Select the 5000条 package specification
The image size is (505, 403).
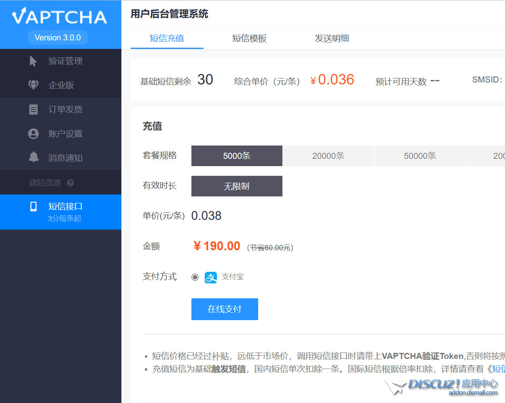pyautogui.click(x=237, y=156)
